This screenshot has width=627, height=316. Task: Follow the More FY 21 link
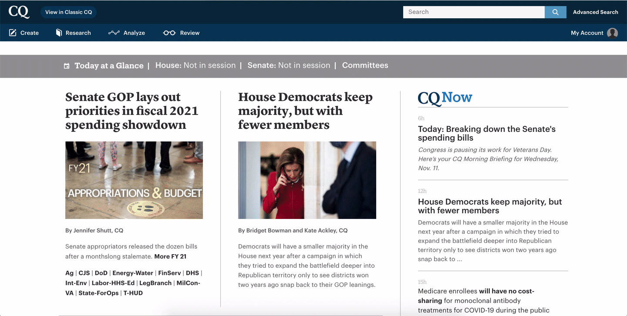pyautogui.click(x=170, y=256)
